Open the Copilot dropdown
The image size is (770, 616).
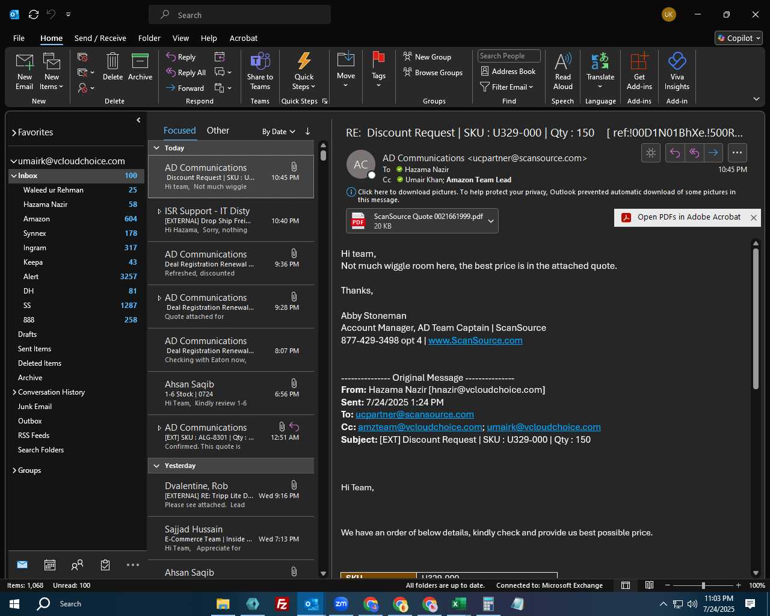point(739,38)
